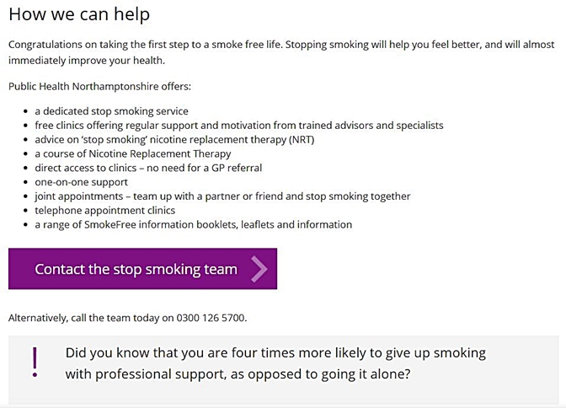Click the Contact the stop smoking team button
The height and width of the screenshot is (408, 566).
136,270
